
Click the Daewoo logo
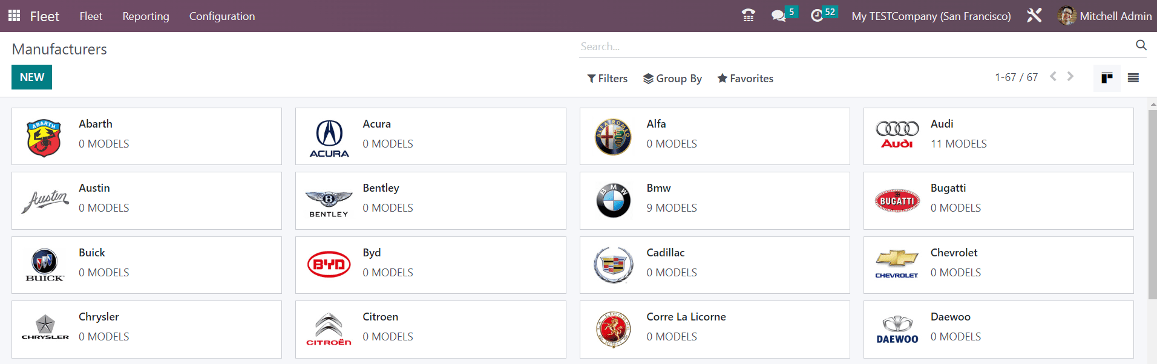click(897, 330)
